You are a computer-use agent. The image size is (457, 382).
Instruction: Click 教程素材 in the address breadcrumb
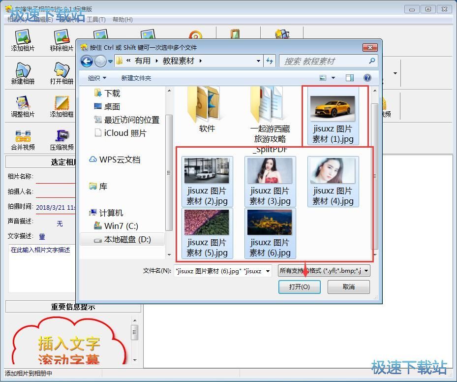click(x=179, y=61)
